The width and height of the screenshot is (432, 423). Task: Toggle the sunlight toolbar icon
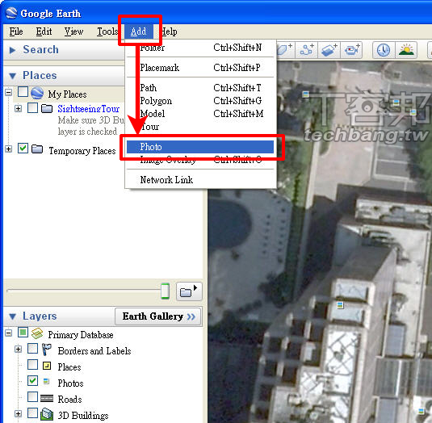[x=406, y=50]
